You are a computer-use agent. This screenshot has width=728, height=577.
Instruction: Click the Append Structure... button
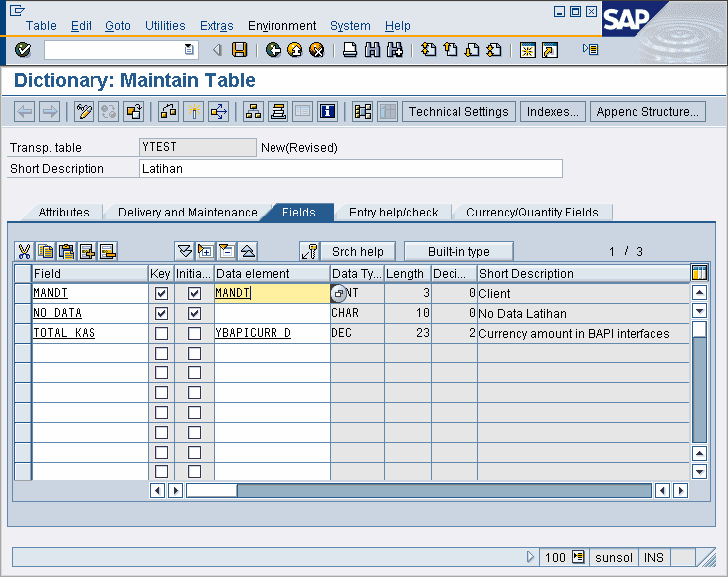point(647,112)
